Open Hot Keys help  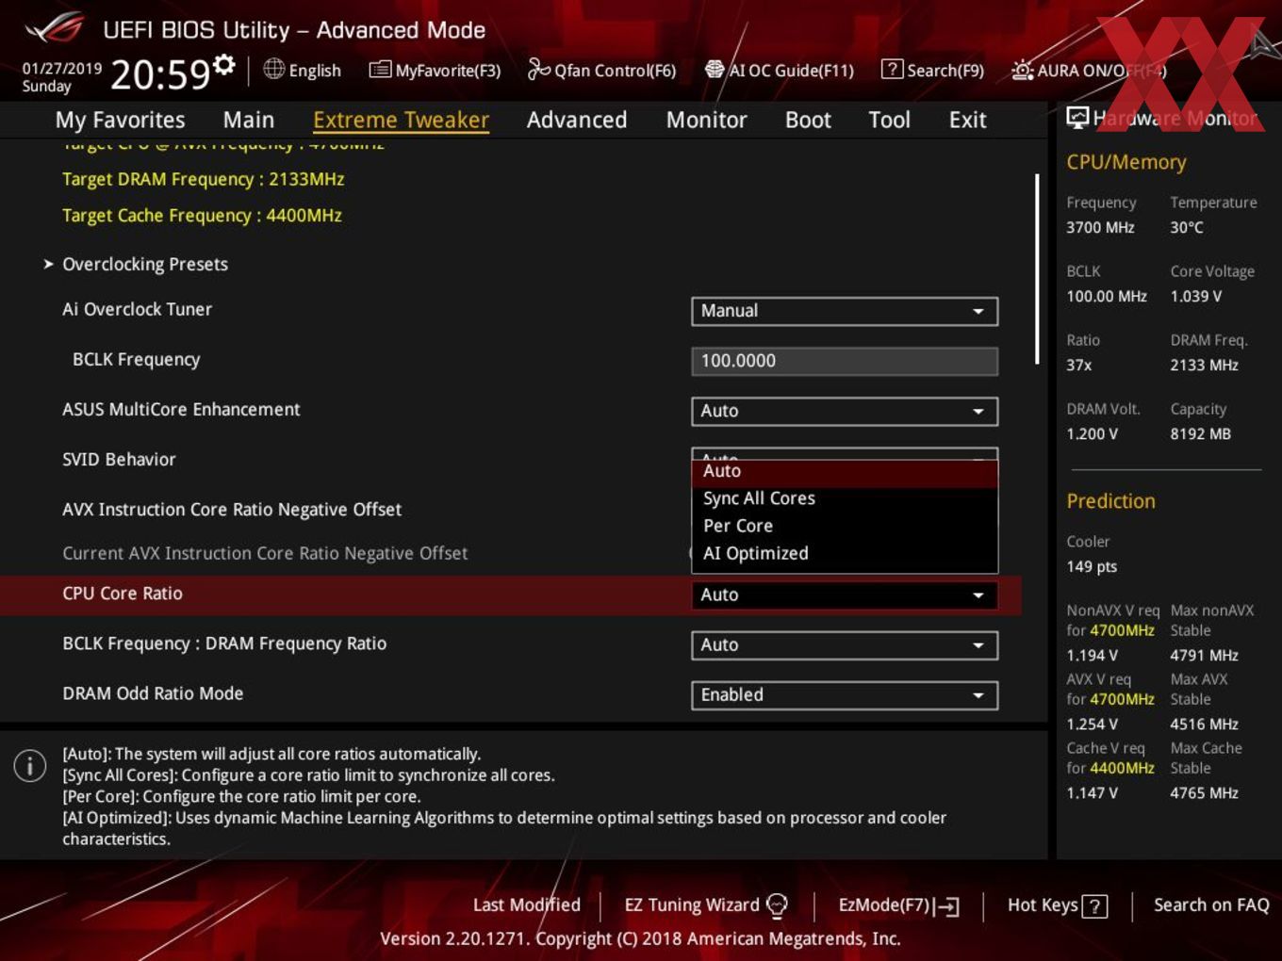(1057, 905)
